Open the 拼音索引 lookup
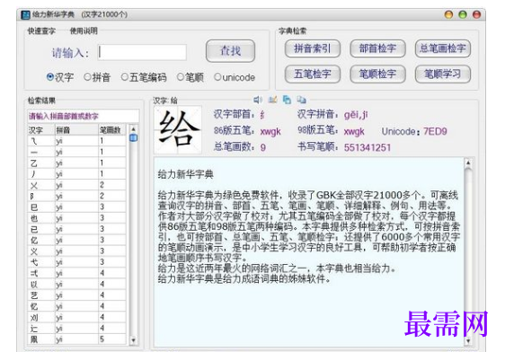This screenshot has height=352, width=505. [313, 48]
